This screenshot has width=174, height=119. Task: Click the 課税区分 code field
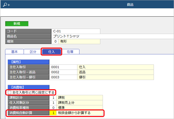[x=53, y=98]
